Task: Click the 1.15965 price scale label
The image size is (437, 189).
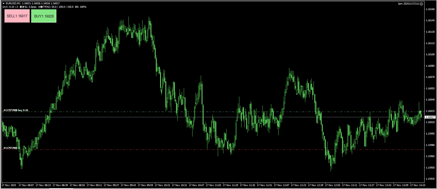Action: [x=430, y=156]
